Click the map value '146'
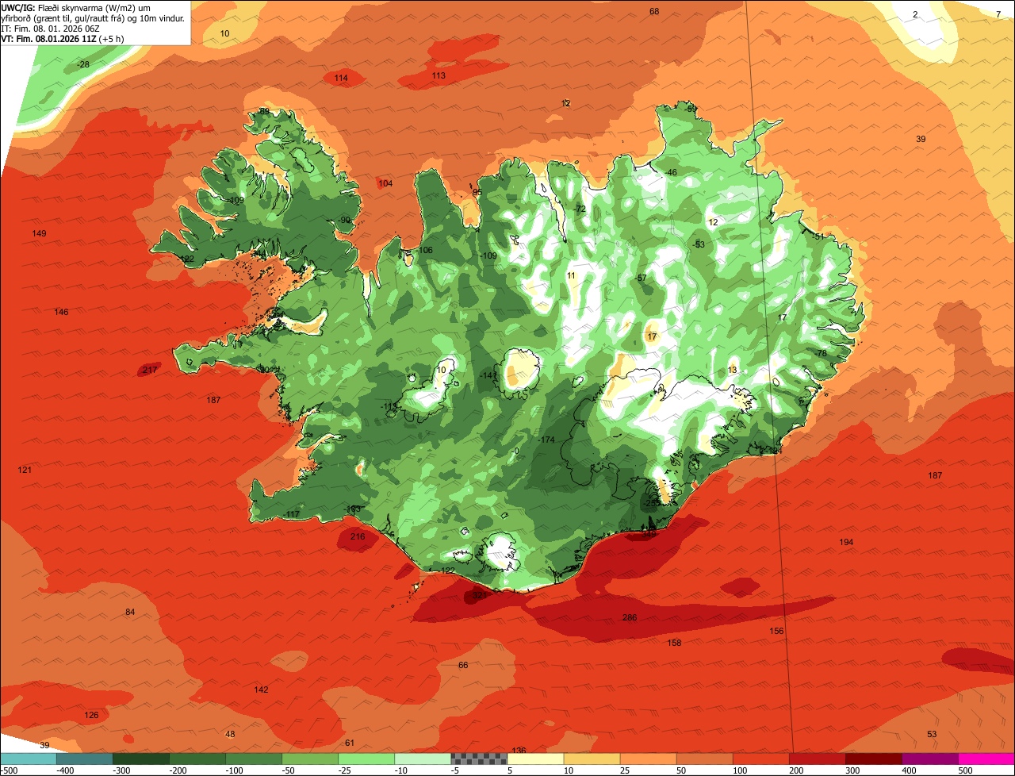The image size is (1015, 776). (61, 312)
